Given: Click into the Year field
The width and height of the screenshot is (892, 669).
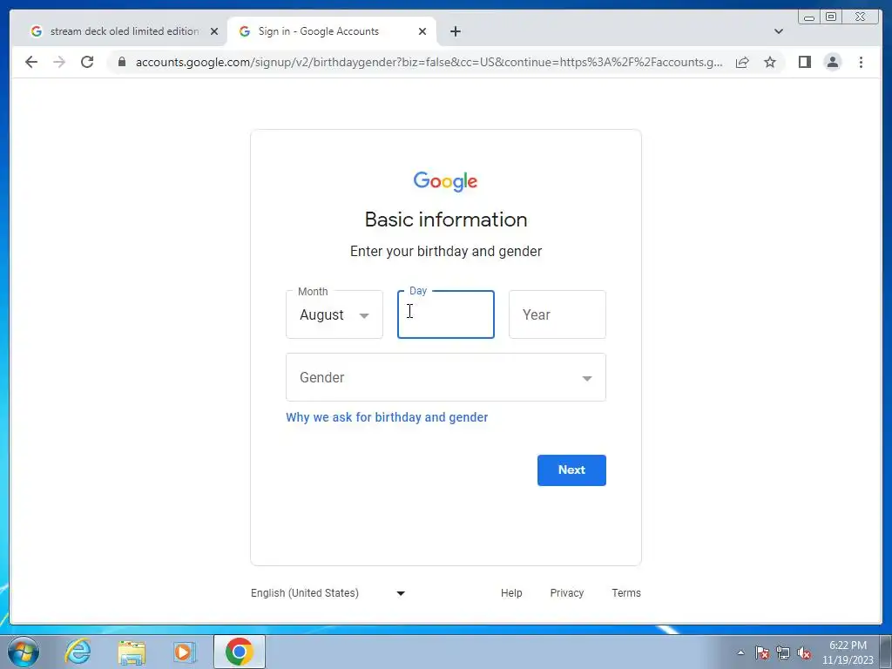Looking at the screenshot, I should (557, 314).
